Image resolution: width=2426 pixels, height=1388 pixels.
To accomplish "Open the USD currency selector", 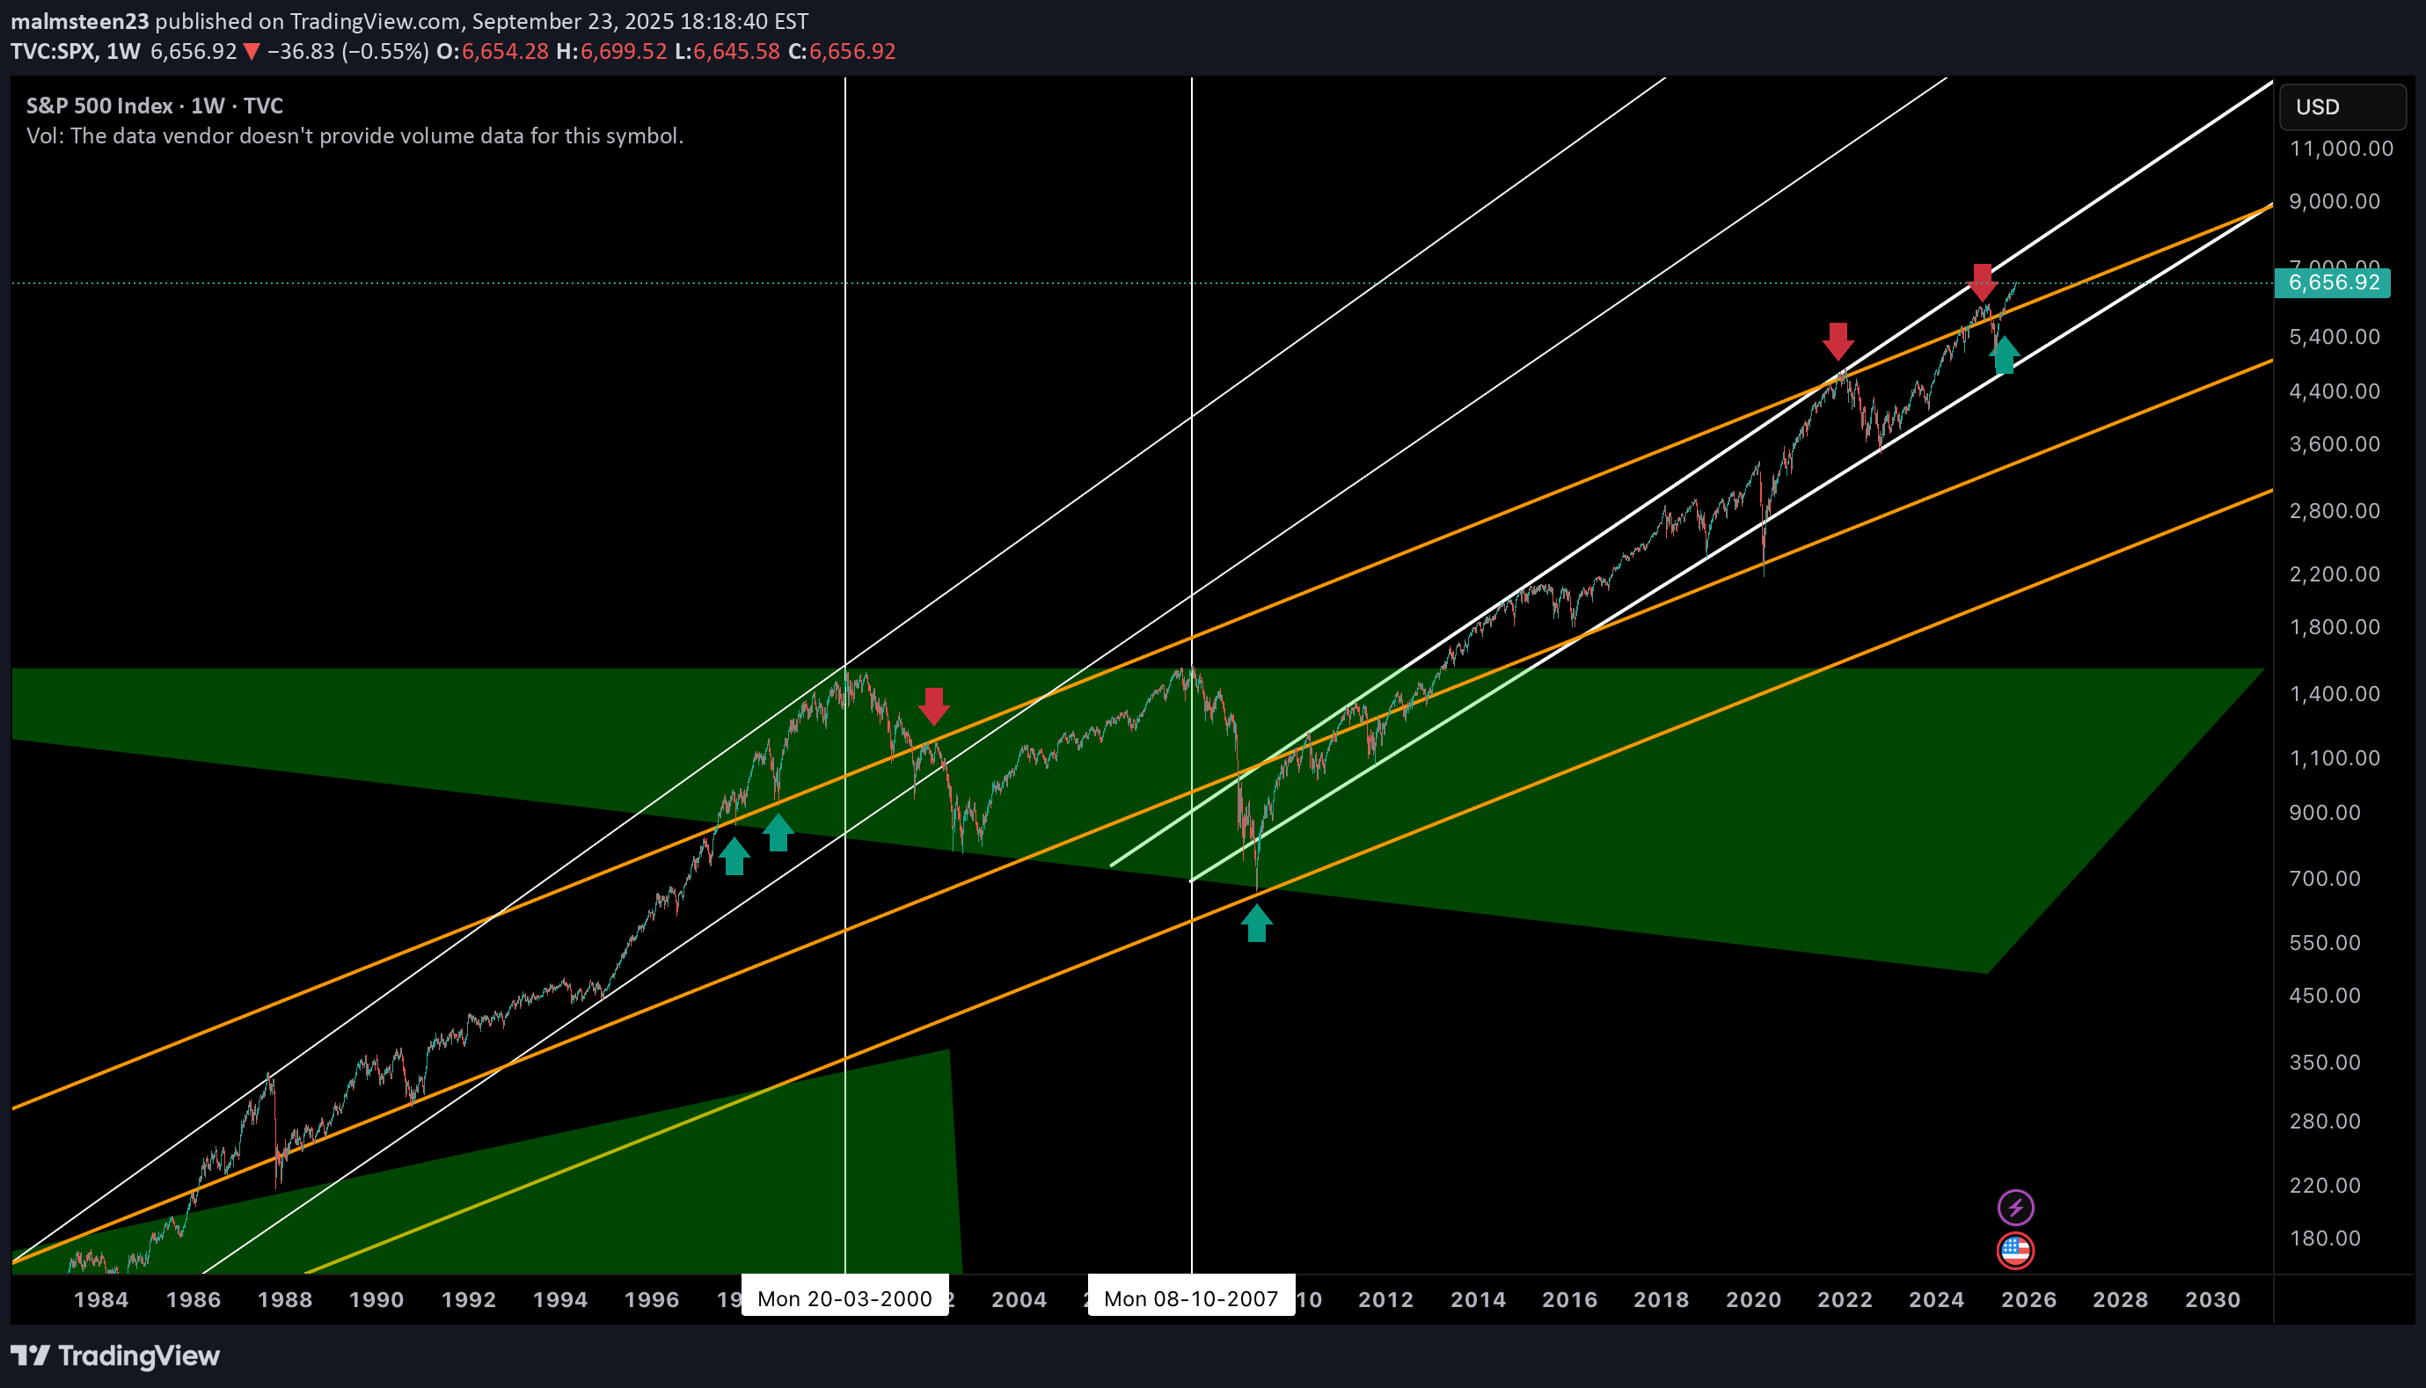I will point(2342,106).
